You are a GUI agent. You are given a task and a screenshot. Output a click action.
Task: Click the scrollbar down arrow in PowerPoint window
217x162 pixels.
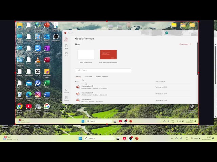pos(197,103)
